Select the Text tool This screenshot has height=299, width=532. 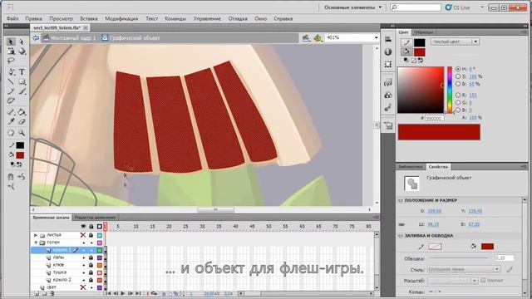click(x=22, y=72)
